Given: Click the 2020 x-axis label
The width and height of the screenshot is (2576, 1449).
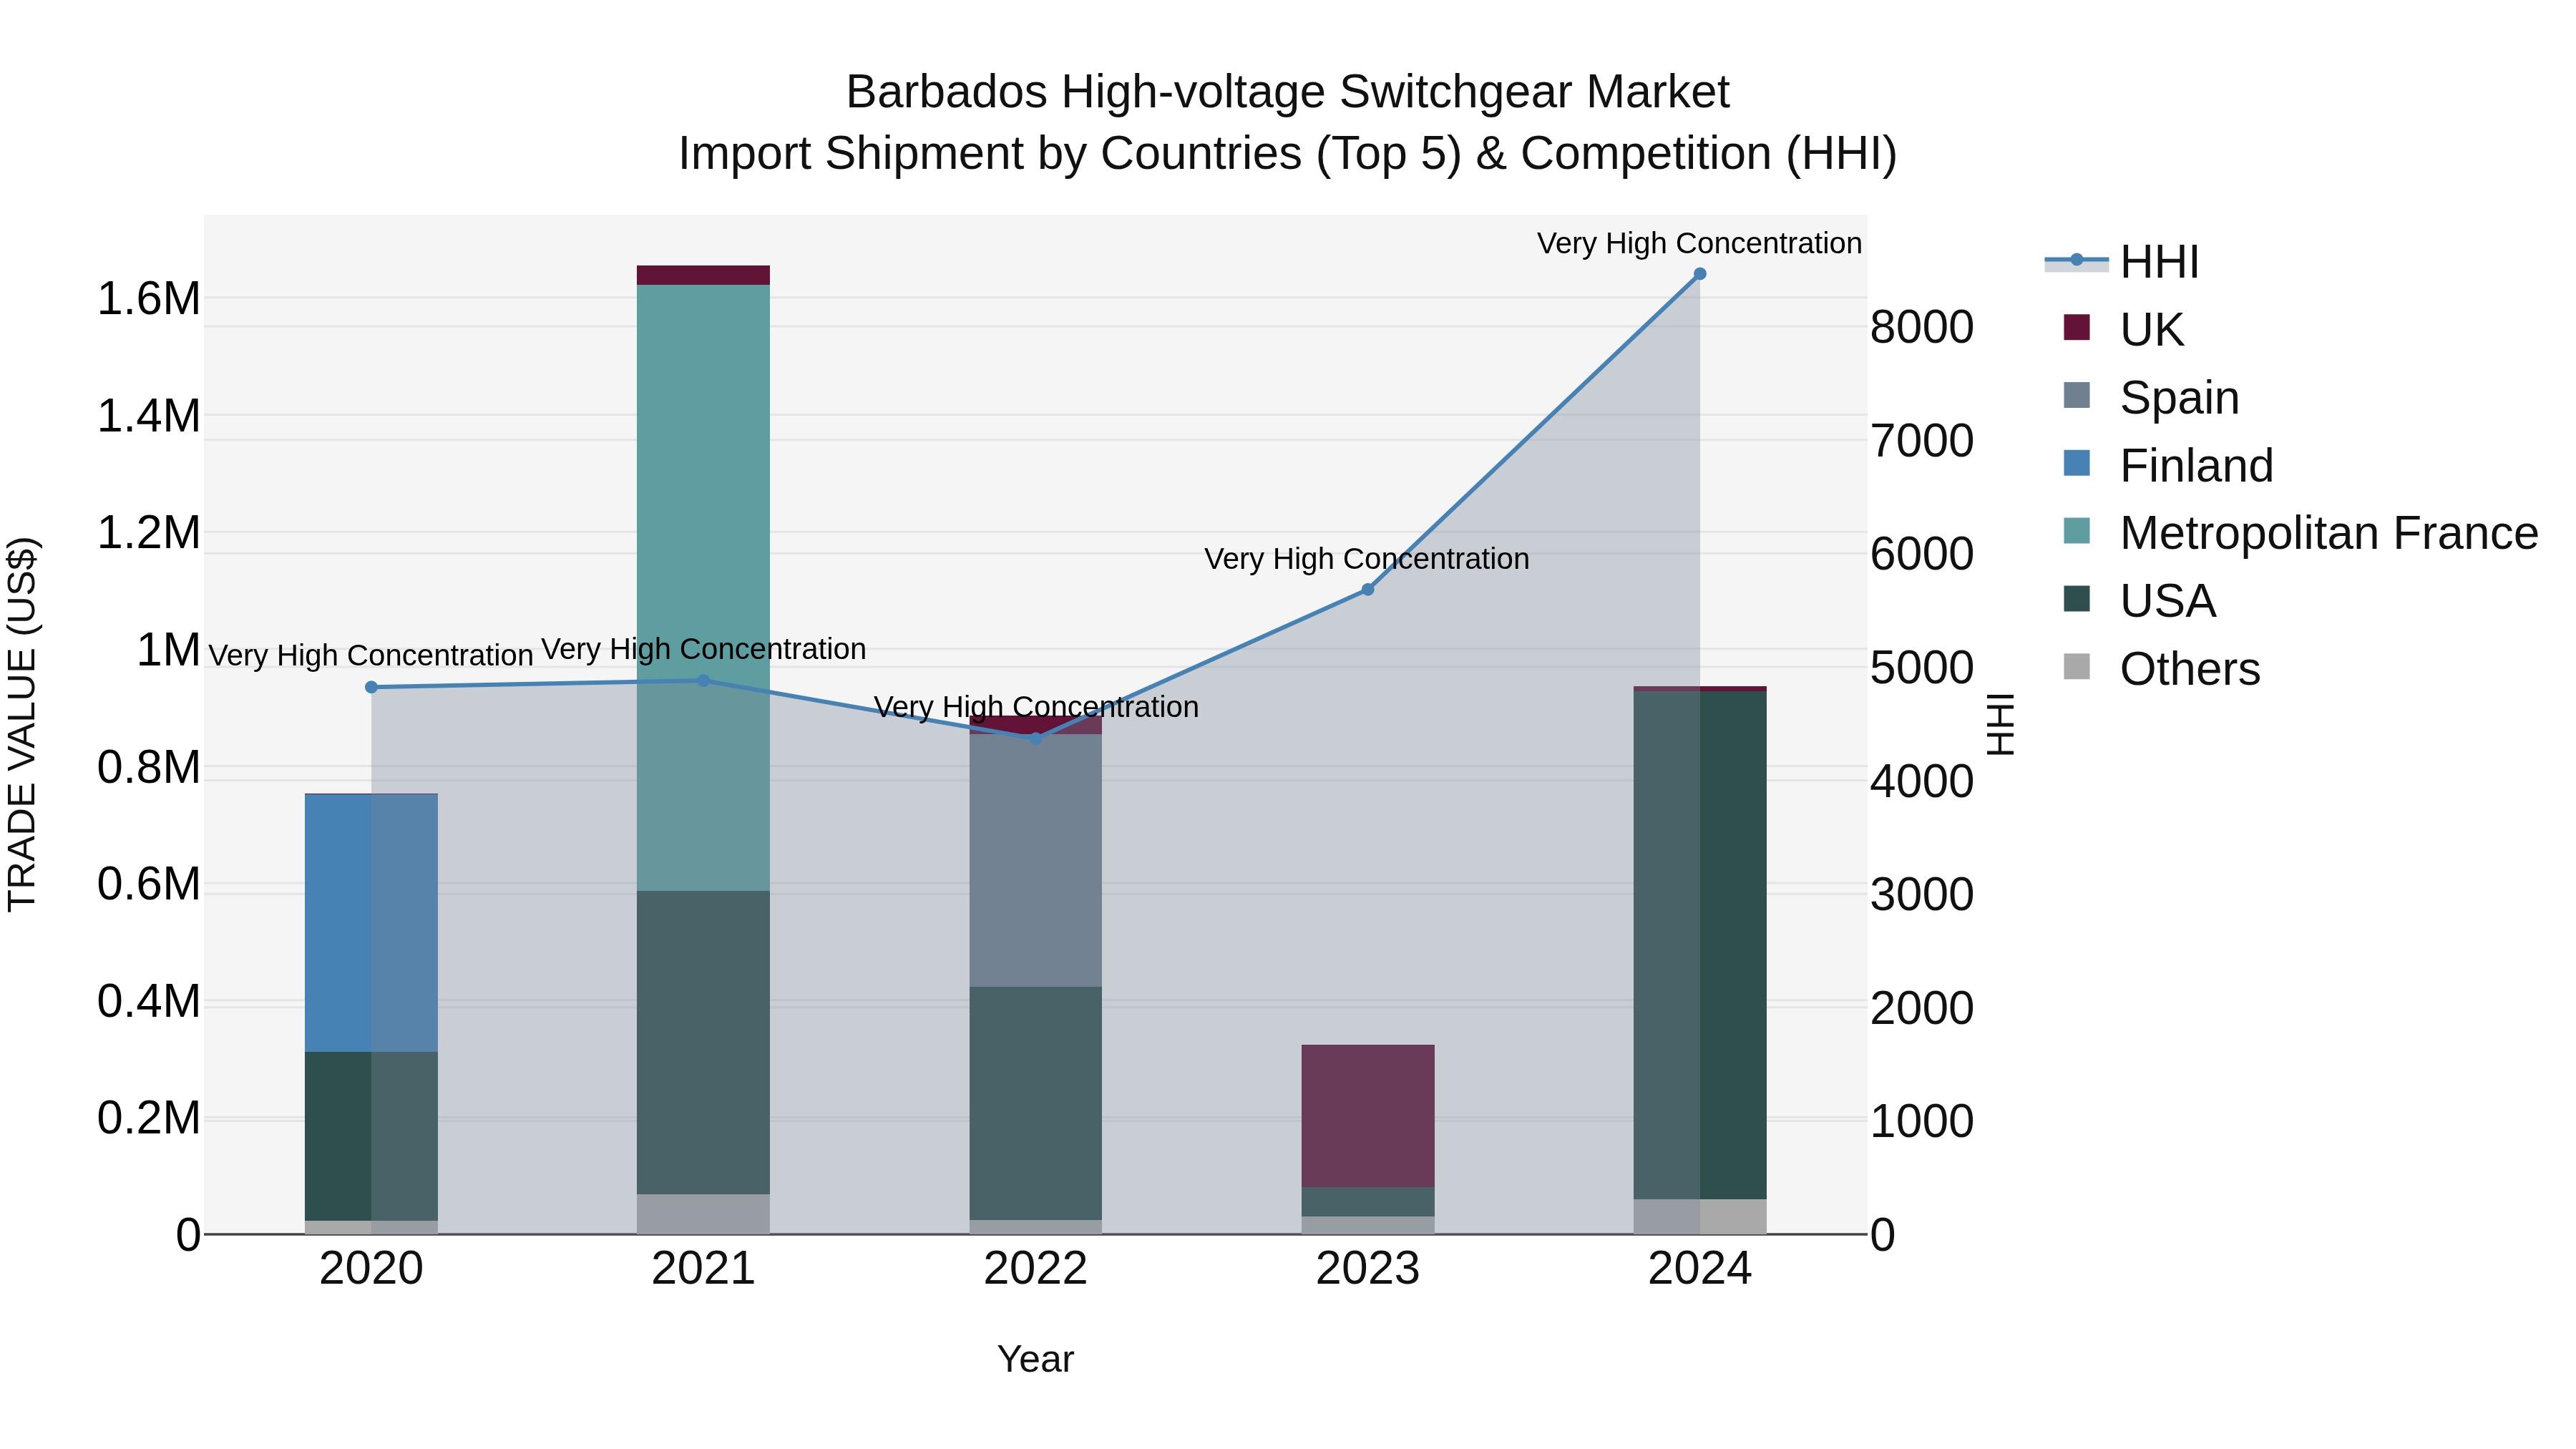Looking at the screenshot, I should point(371,1269).
